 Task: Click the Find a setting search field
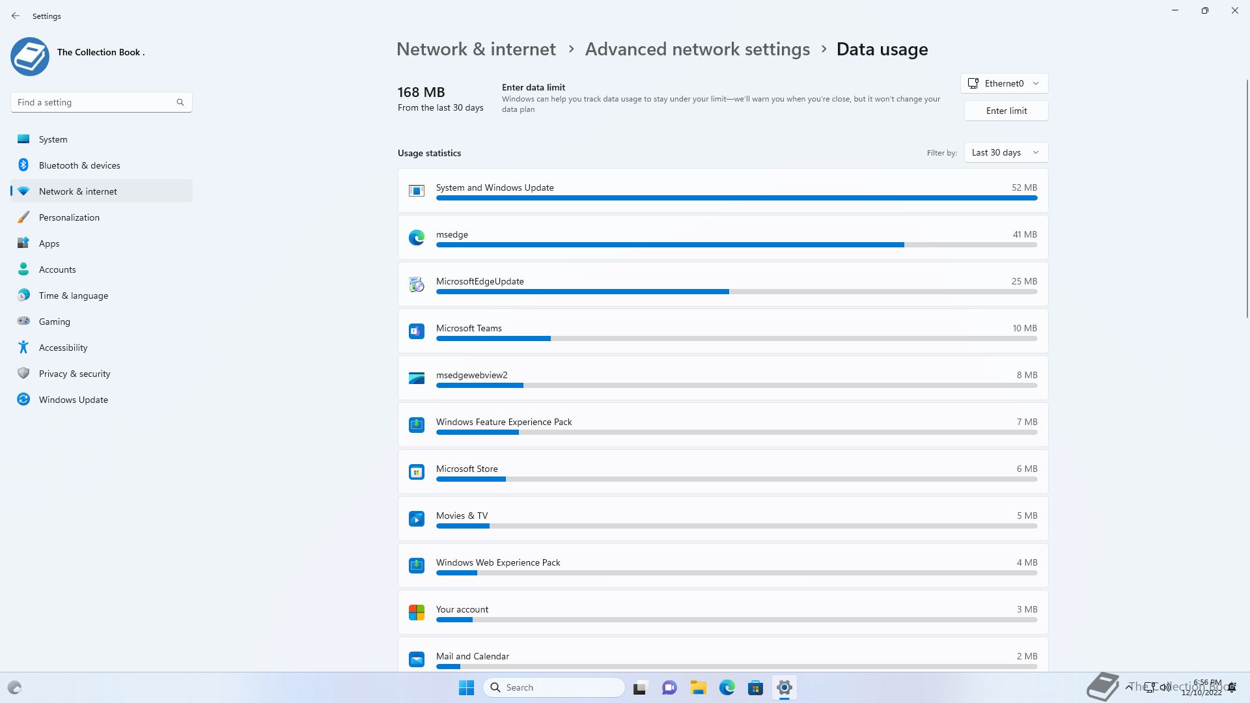pyautogui.click(x=101, y=102)
